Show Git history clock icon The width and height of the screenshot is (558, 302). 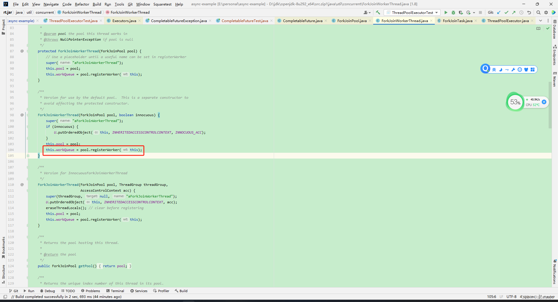point(521,12)
